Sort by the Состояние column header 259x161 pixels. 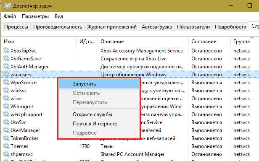click(209, 42)
